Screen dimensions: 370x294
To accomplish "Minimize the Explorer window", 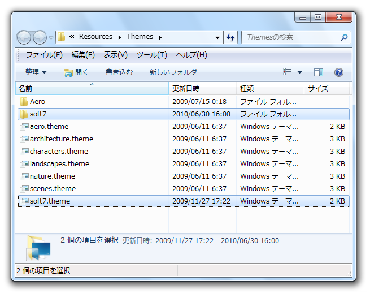I will (303, 18).
